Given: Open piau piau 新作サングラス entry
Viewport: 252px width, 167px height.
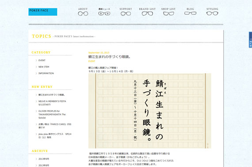Looking at the screenshot, I should click(x=55, y=136).
